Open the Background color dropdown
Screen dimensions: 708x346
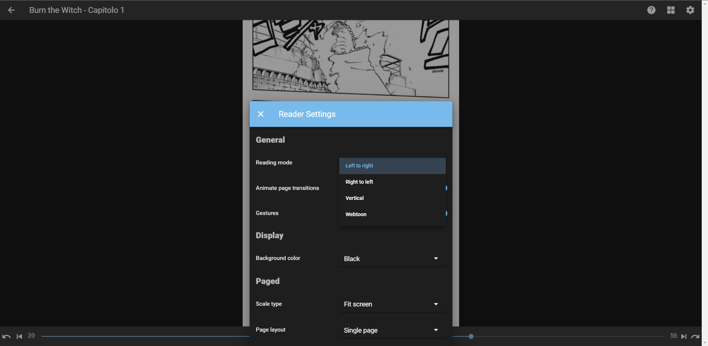point(392,258)
